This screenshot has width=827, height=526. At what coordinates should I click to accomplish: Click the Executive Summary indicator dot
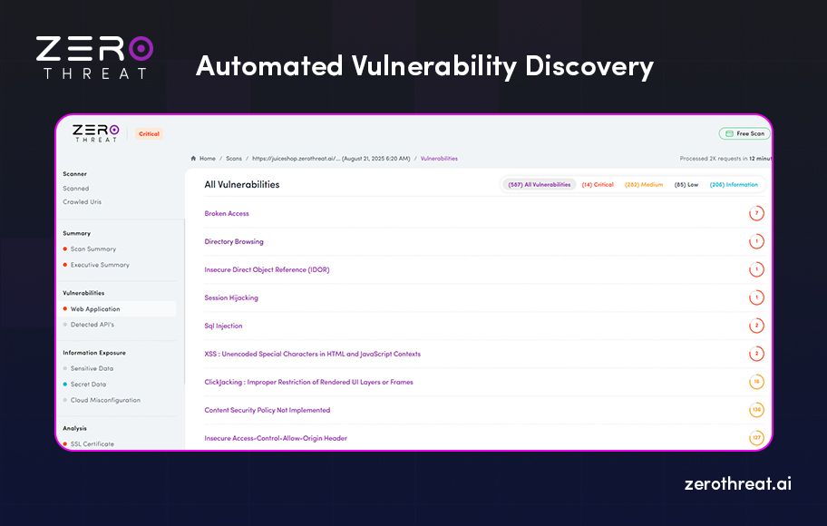point(64,263)
